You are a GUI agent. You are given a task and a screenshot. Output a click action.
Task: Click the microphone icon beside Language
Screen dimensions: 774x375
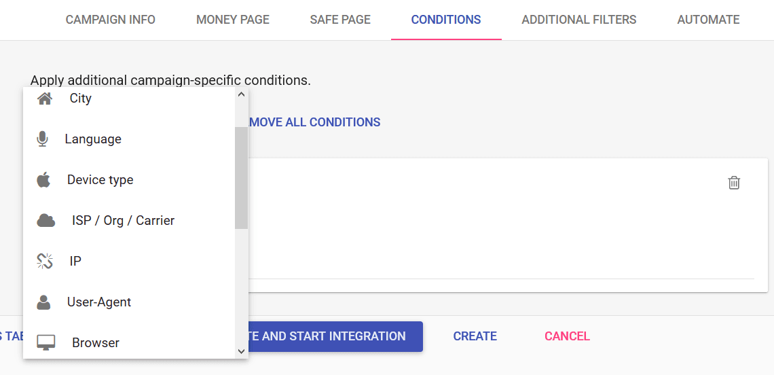coord(43,139)
